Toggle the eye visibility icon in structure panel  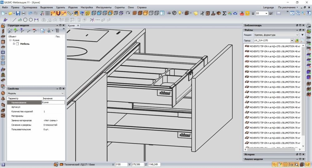pos(49,31)
